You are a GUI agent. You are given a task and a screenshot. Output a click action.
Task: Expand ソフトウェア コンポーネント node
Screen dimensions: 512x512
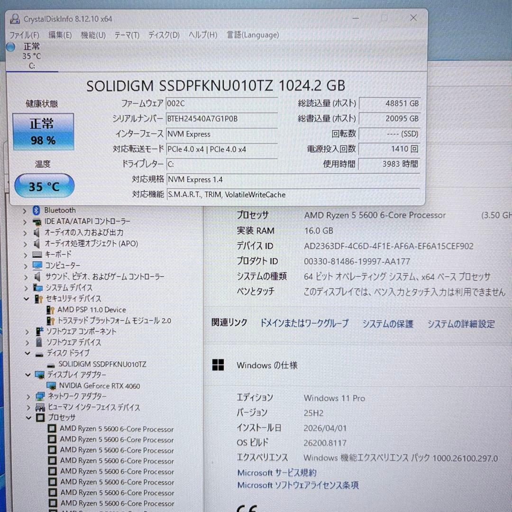[27, 332]
